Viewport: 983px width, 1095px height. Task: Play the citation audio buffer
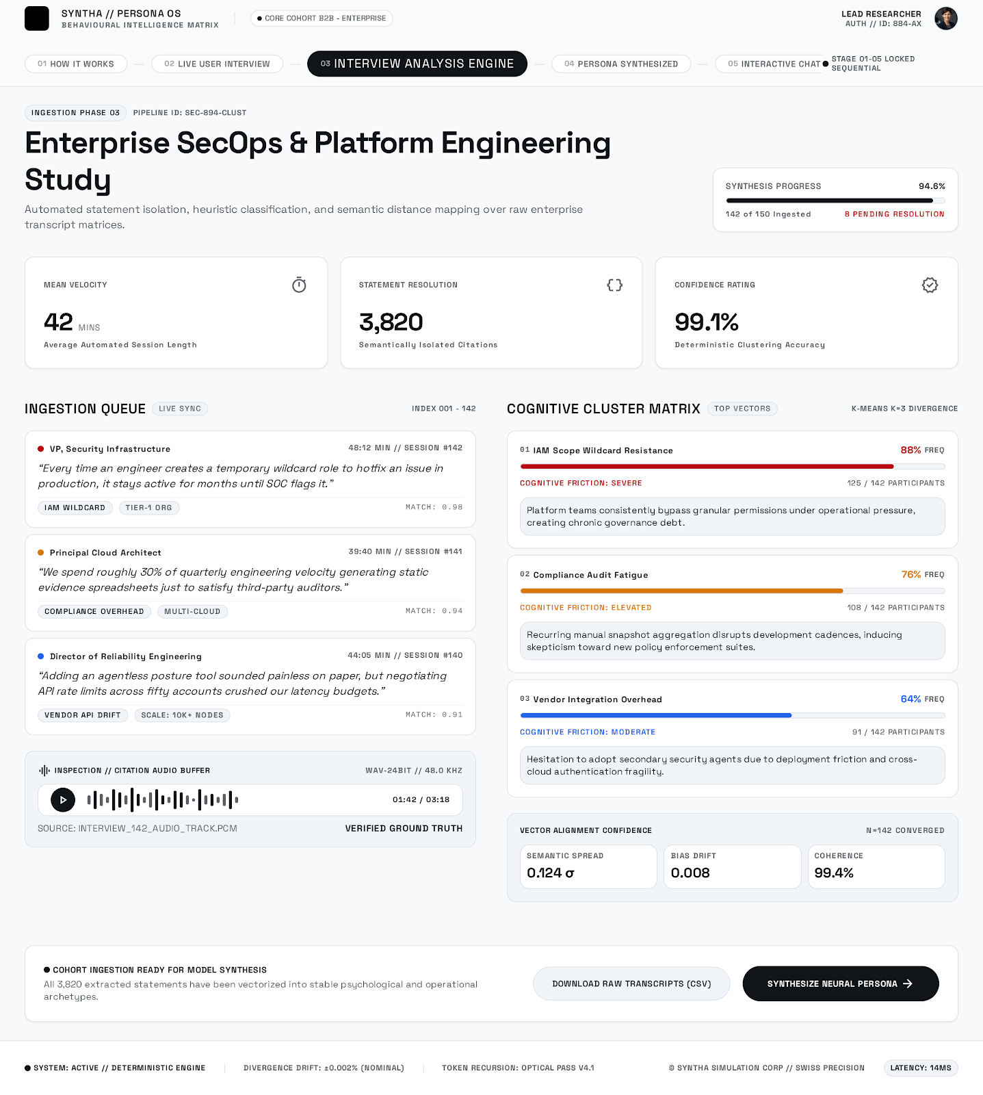coord(63,799)
